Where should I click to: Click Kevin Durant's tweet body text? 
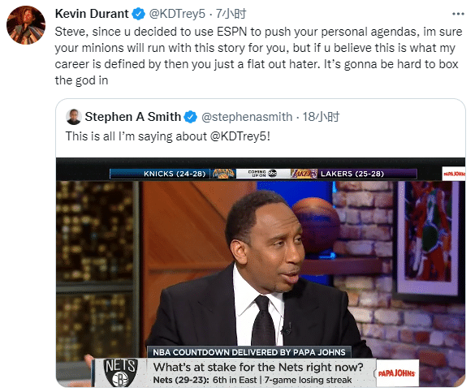[258, 56]
